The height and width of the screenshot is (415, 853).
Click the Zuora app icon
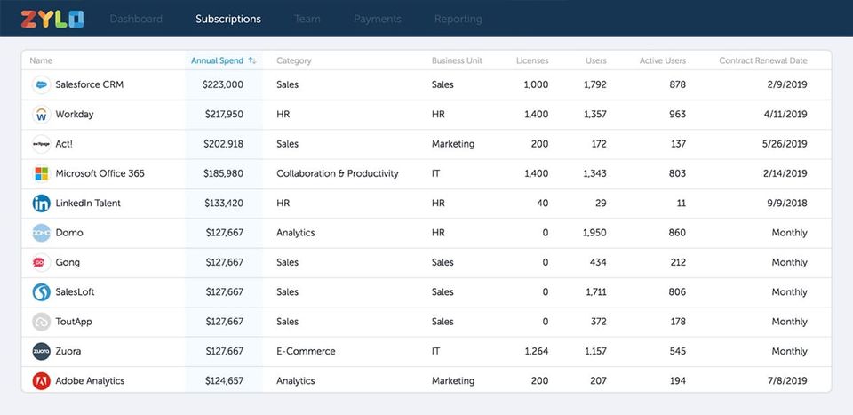(x=41, y=351)
